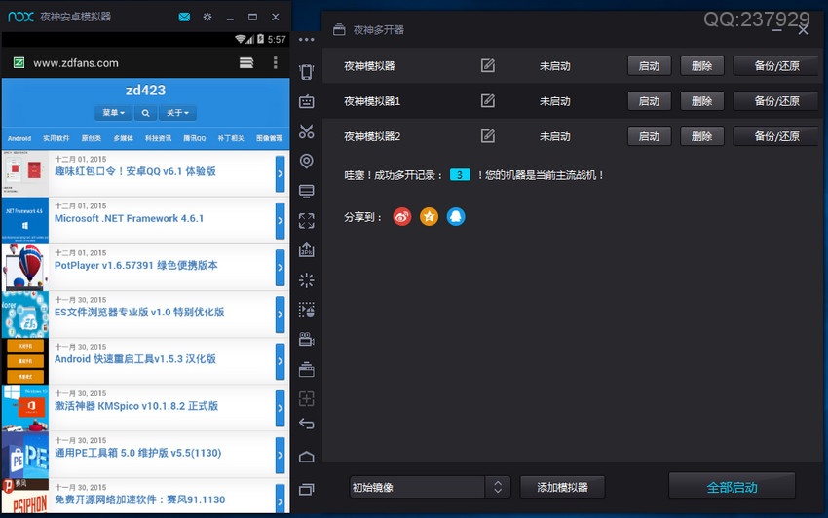Switch to the 腾讯QQ category tab
The width and height of the screenshot is (828, 518).
tap(194, 138)
